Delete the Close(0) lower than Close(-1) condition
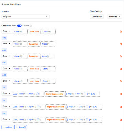This screenshot has height=132, width=124. [121, 44]
